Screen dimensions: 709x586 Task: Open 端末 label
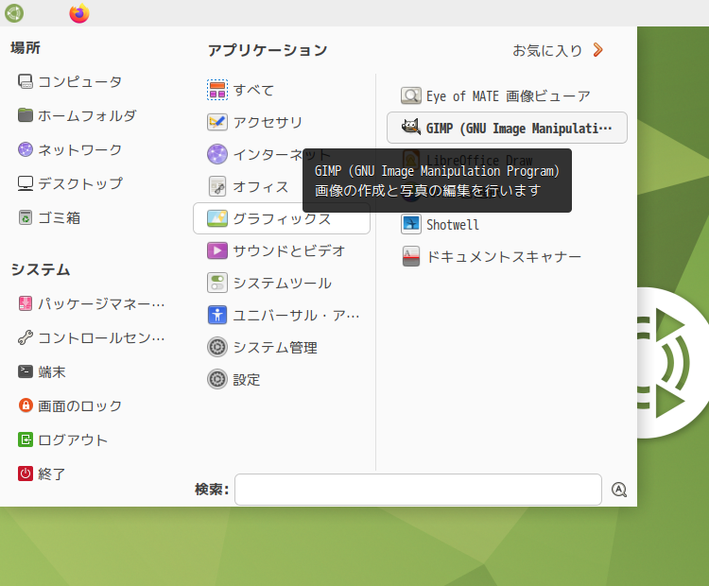pyautogui.click(x=52, y=371)
